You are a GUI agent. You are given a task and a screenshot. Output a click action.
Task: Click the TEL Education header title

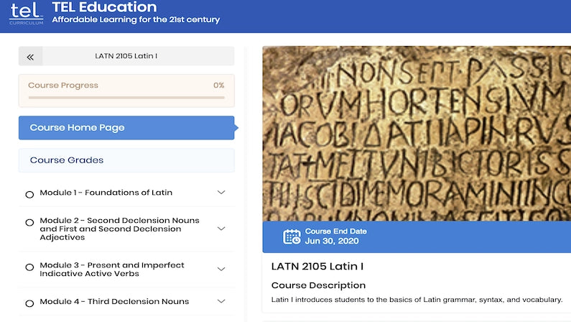(x=104, y=7)
